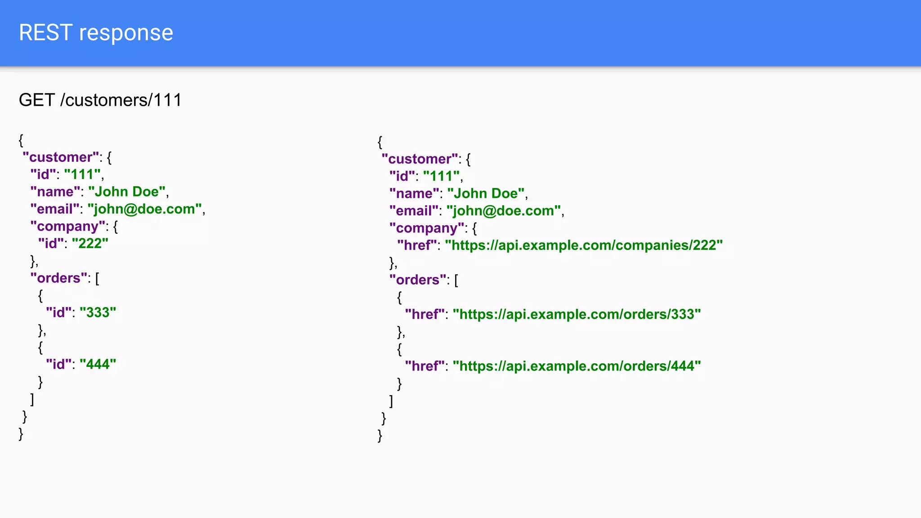Screen dimensions: 921x518
Task: Click "john@doe.com" email value in right block
Action: tap(503, 211)
